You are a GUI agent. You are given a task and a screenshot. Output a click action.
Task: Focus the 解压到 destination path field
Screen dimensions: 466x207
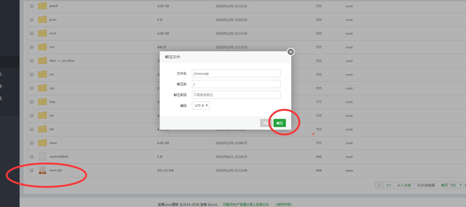[236, 84]
